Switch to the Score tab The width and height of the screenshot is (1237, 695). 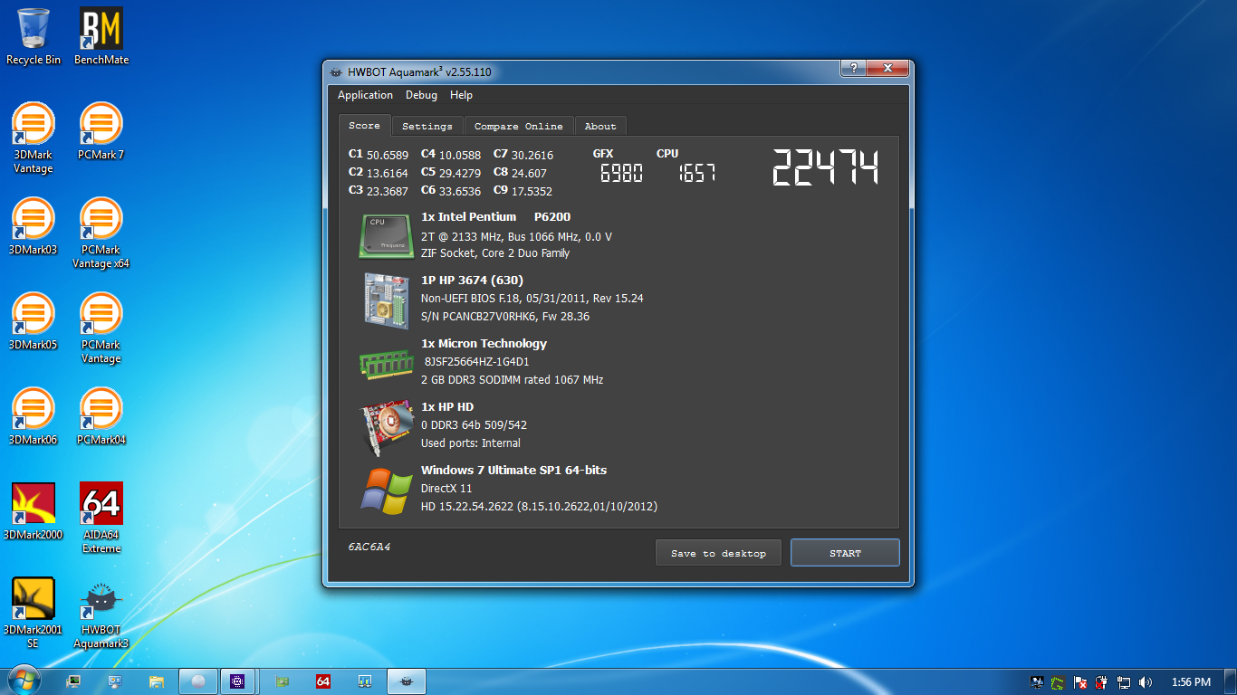364,126
